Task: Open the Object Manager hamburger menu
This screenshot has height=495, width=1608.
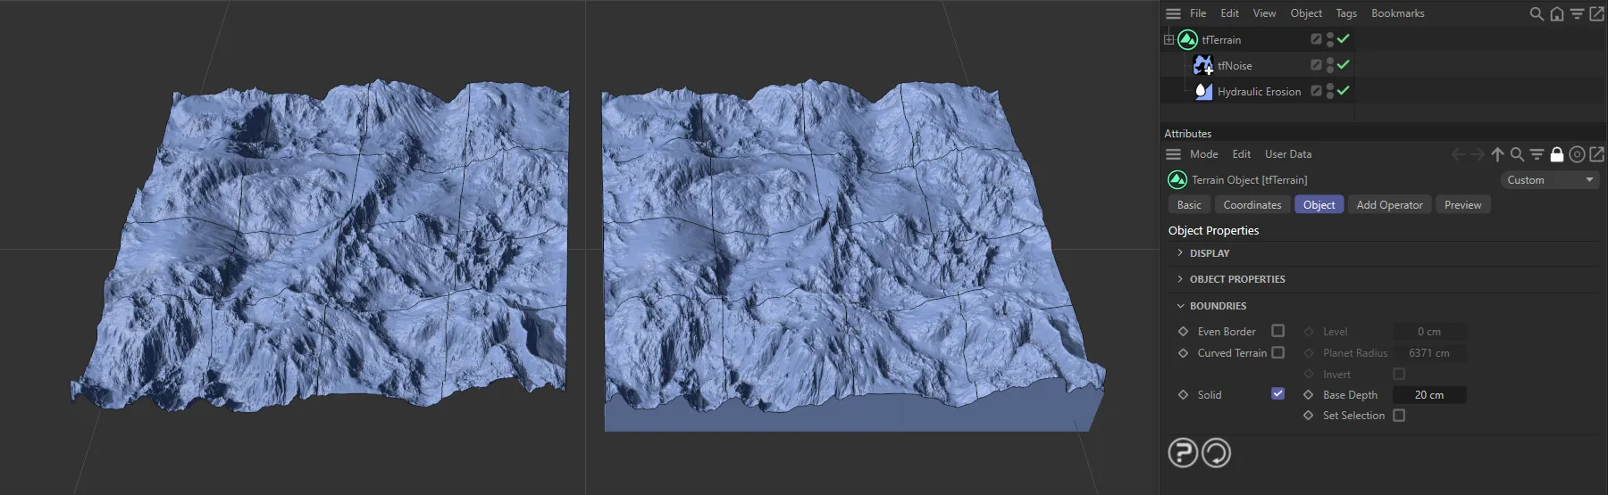Action: (1173, 13)
